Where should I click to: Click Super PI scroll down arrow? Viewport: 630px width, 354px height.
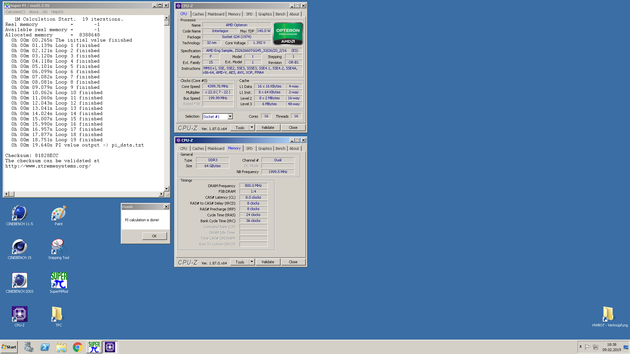coord(167,189)
